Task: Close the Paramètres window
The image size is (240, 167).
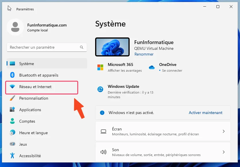Action: click(x=231, y=7)
